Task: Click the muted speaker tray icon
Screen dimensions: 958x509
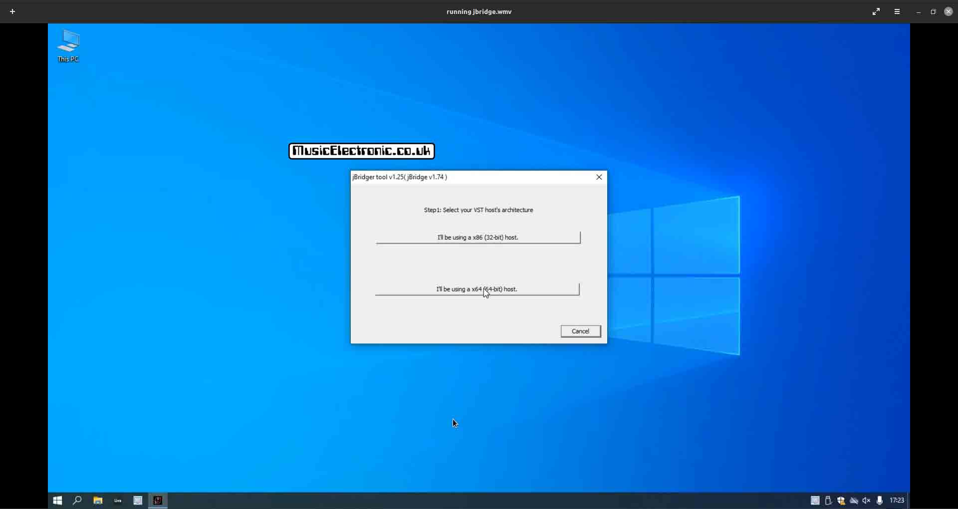Action: [867, 501]
